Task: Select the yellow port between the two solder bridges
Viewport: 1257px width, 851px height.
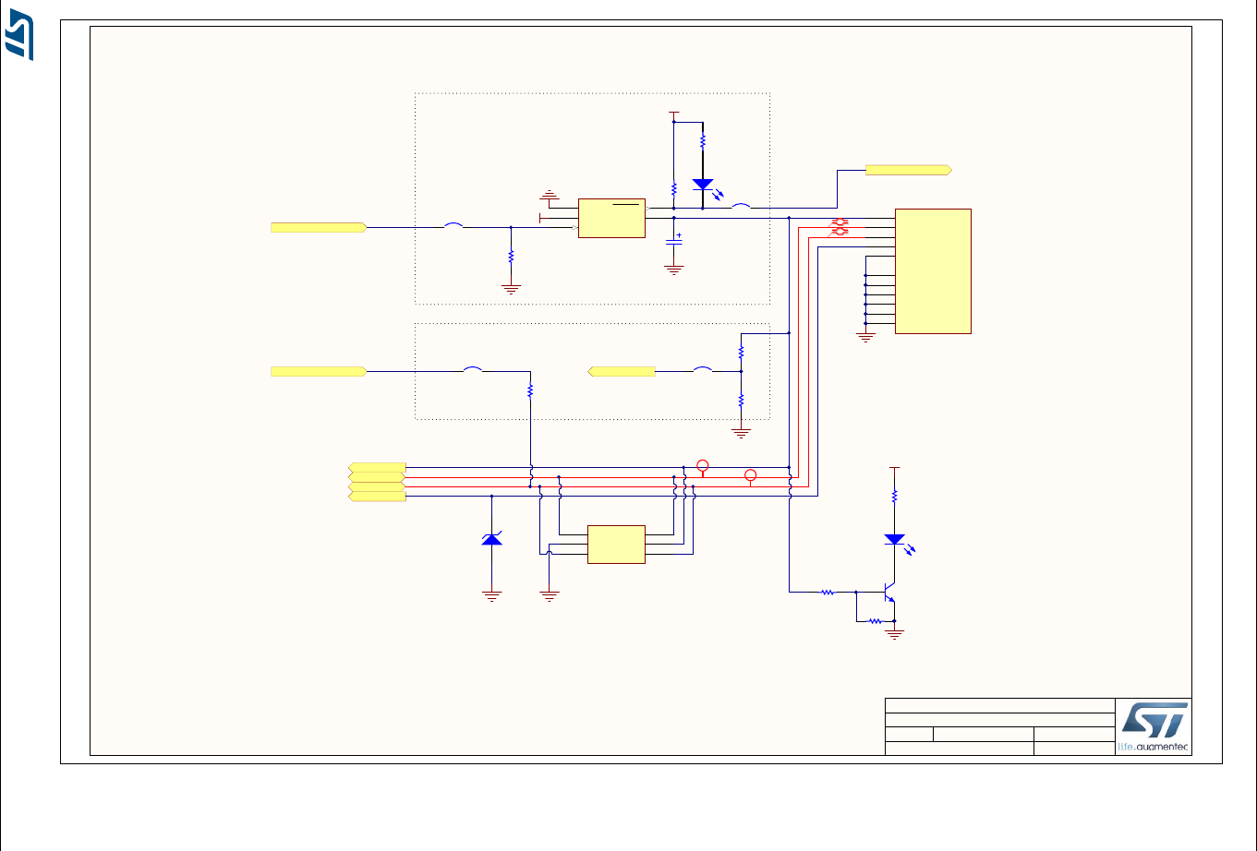Action: point(622,371)
